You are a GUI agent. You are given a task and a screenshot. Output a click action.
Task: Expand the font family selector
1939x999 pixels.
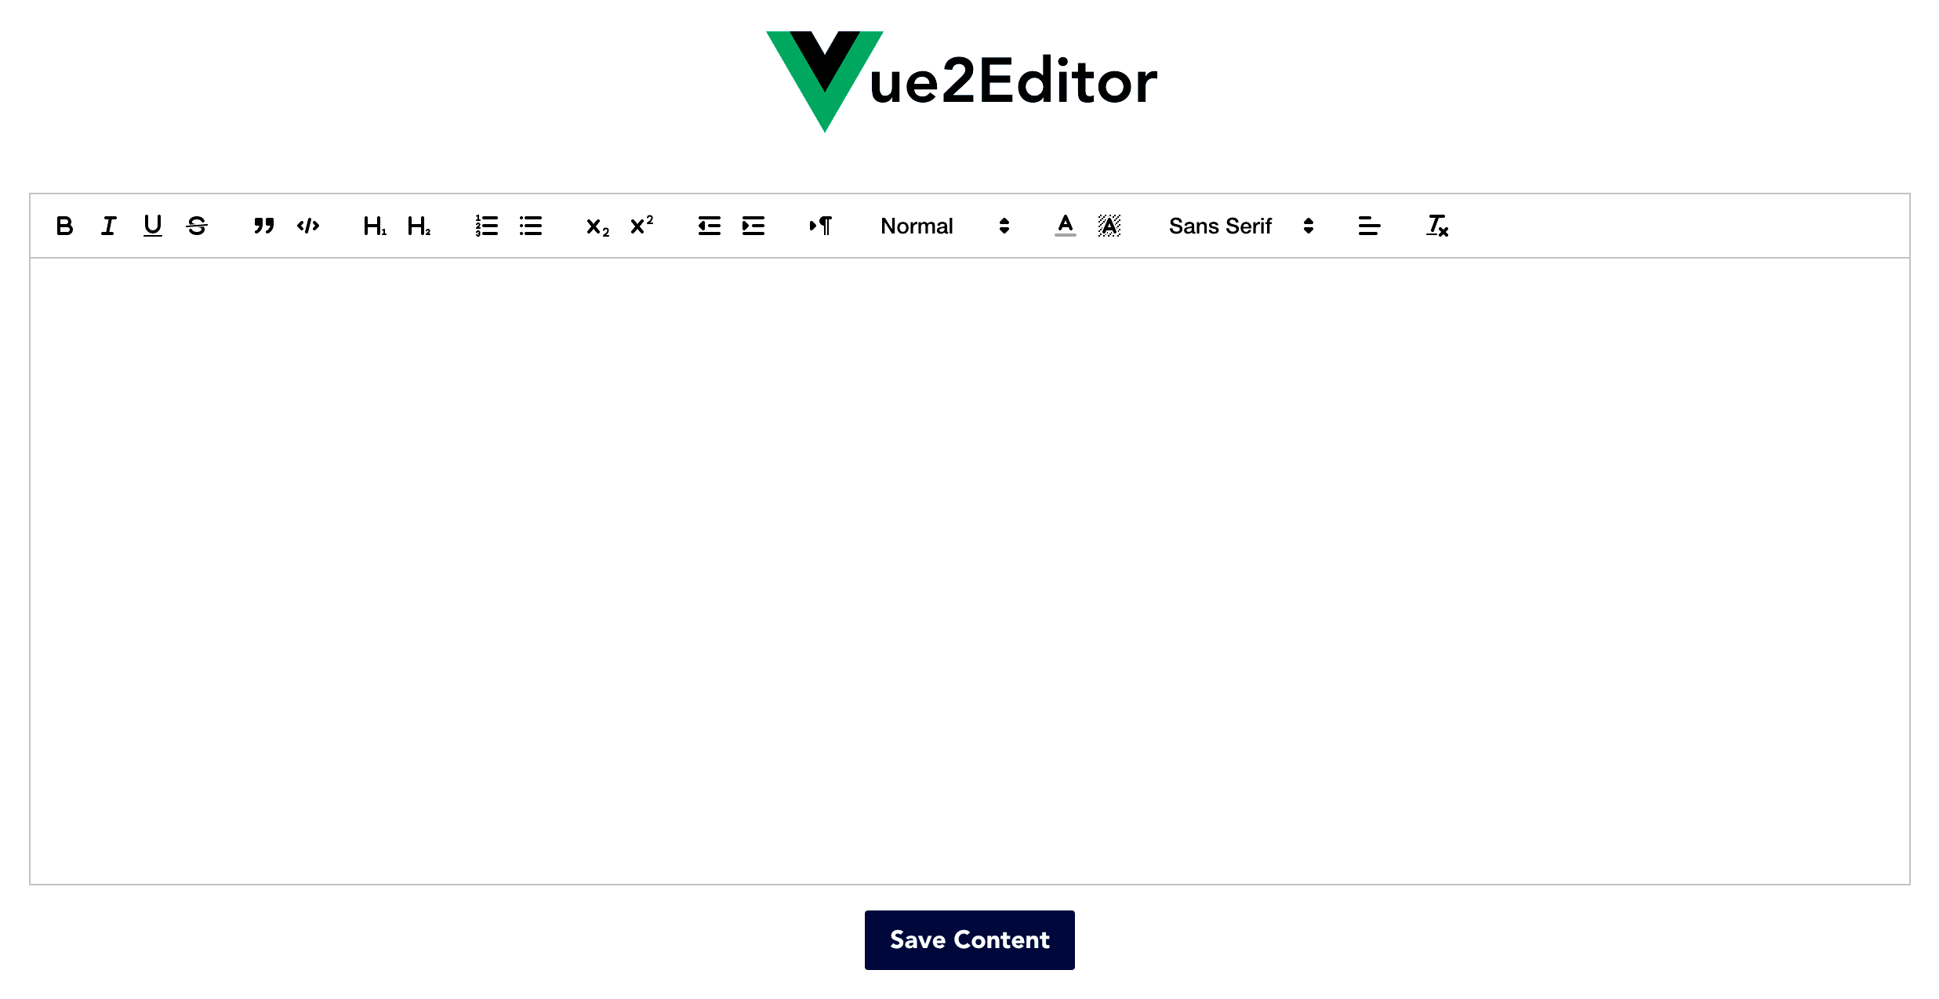[x=1236, y=226]
